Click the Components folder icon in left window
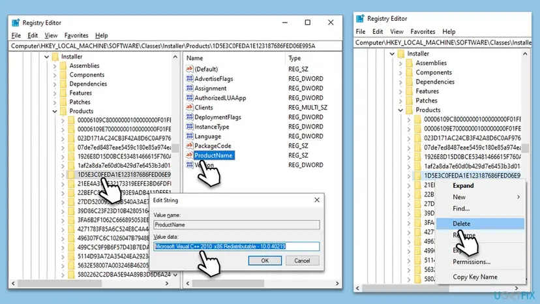Image resolution: width=540 pixels, height=304 pixels. (x=63, y=75)
